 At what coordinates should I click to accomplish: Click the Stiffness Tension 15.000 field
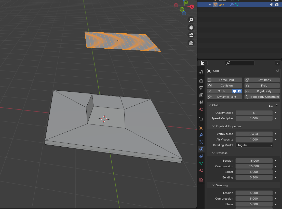click(x=254, y=161)
